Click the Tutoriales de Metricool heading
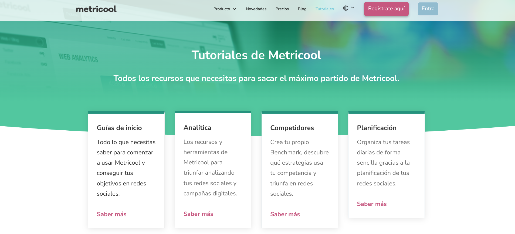This screenshot has width=515, height=234. (256, 55)
